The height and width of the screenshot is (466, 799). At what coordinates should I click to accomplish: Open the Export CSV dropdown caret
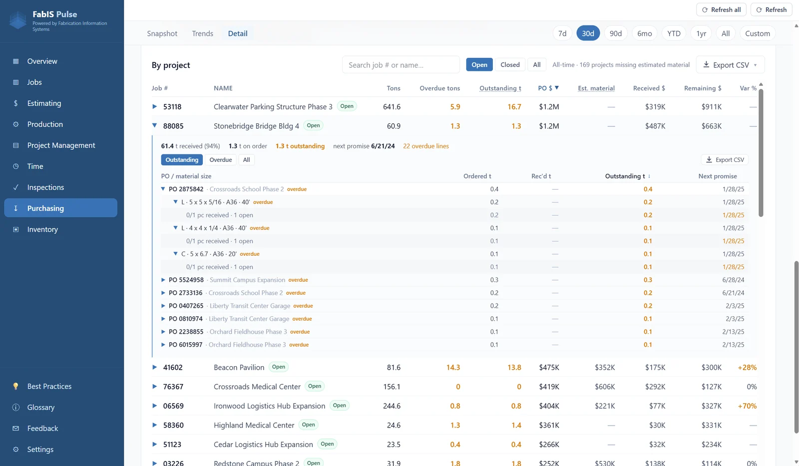(x=755, y=65)
